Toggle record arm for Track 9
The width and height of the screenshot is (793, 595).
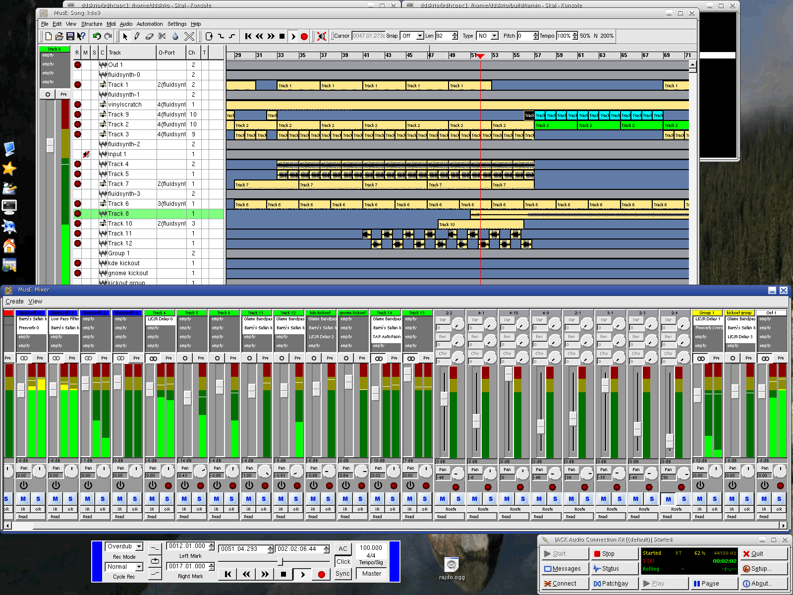tap(77, 115)
